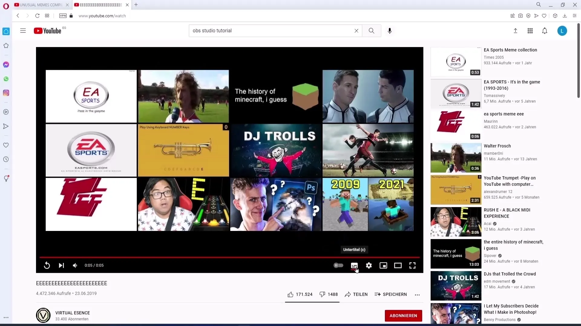This screenshot has width=581, height=326.
Task: Click end-screen Minecraft 2009 2021 tile
Action: click(x=368, y=204)
